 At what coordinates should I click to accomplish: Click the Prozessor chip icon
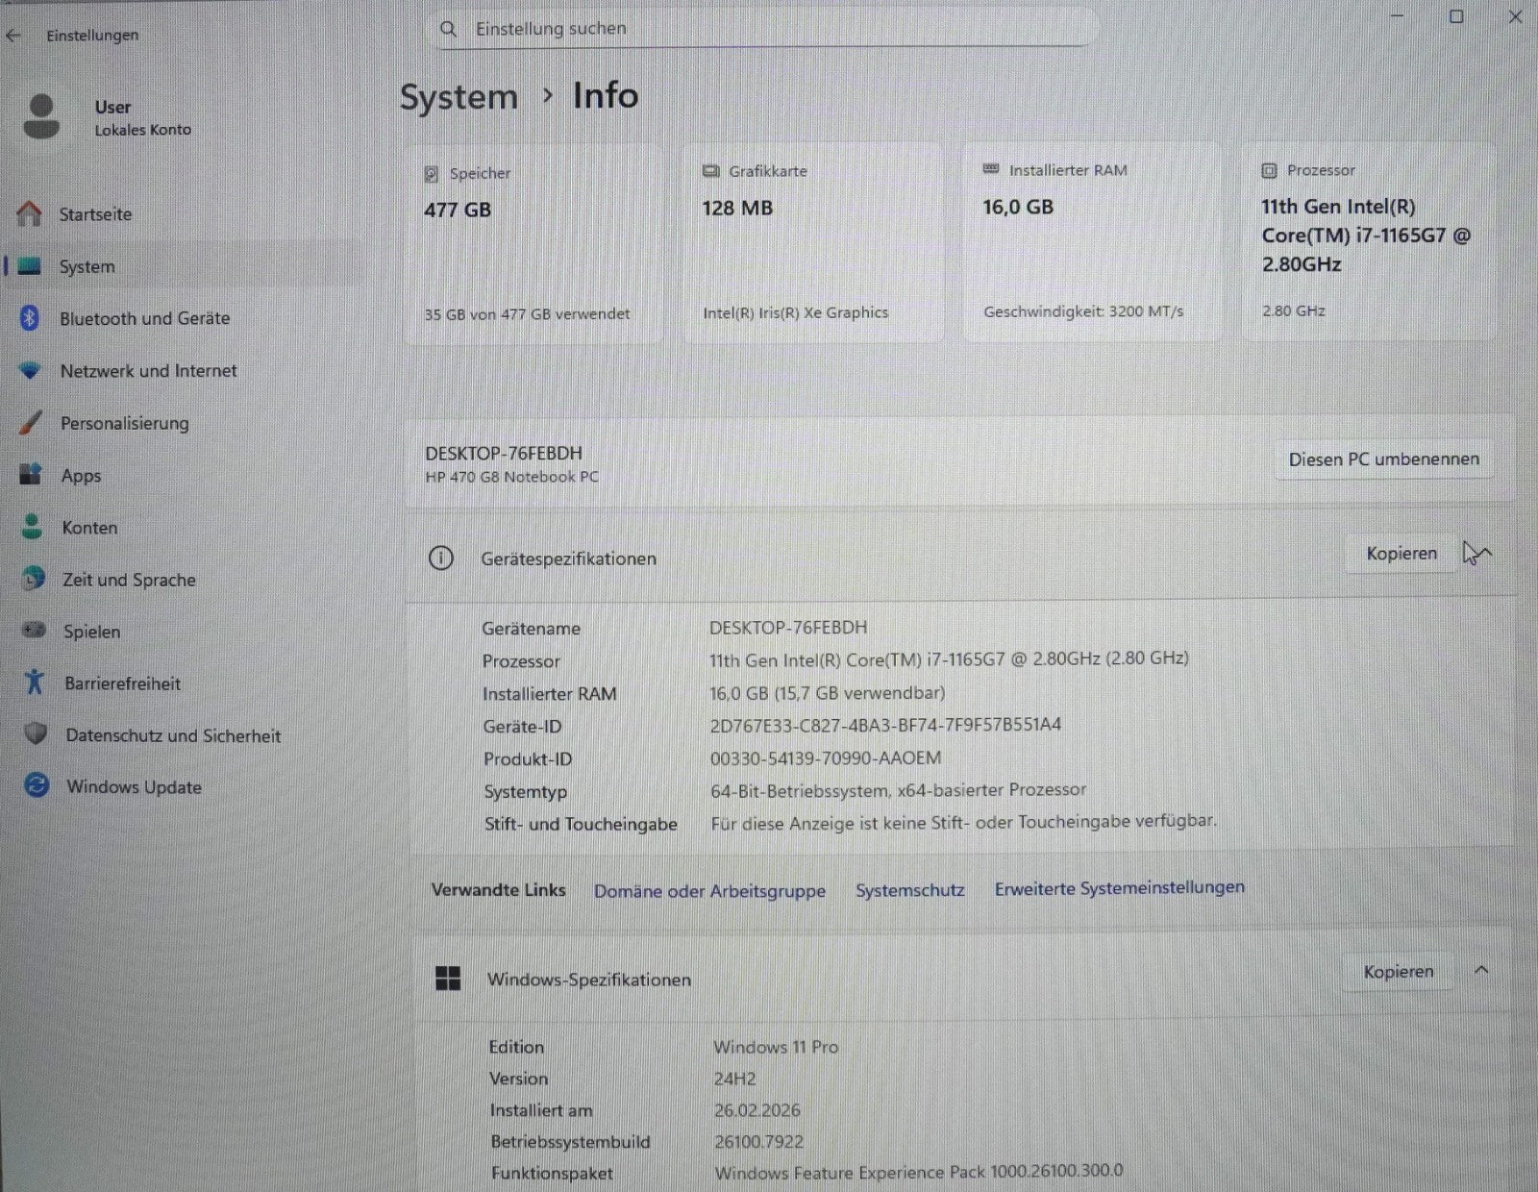click(x=1269, y=170)
